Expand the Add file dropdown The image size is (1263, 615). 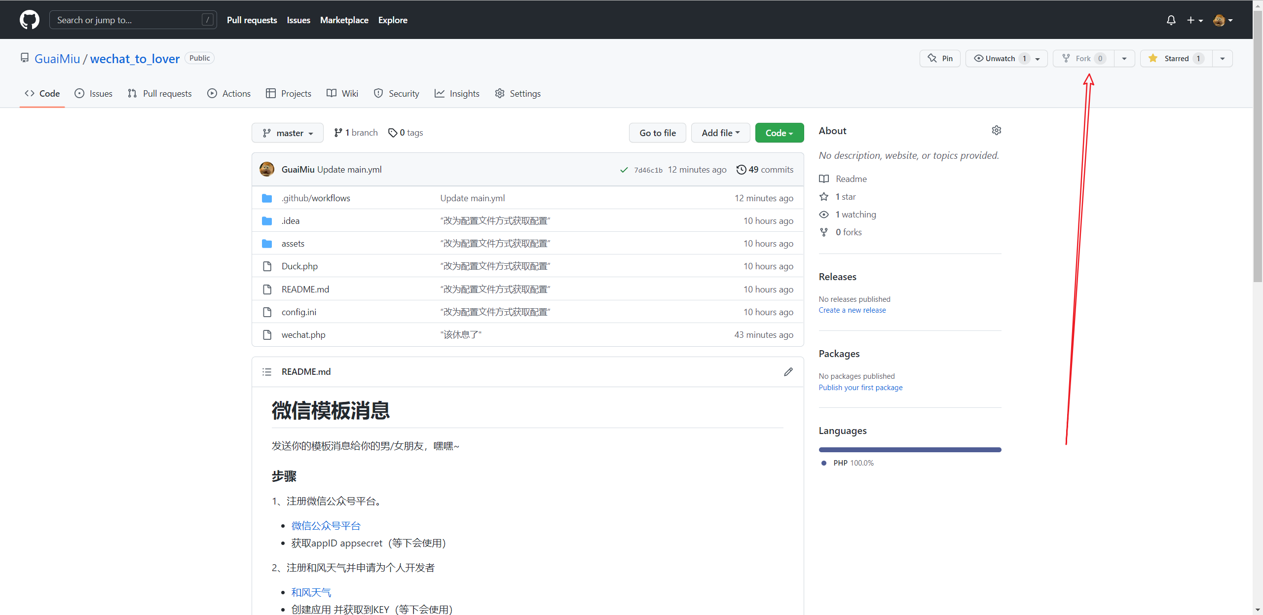tap(720, 133)
